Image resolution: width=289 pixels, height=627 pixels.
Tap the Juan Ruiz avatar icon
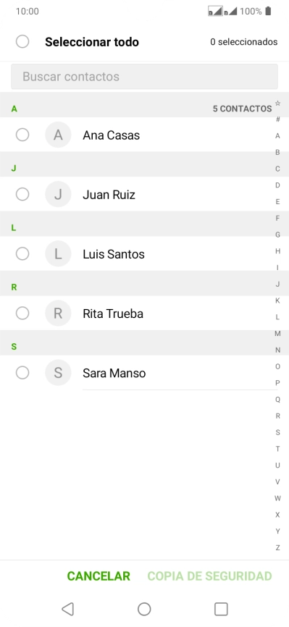[x=58, y=194]
